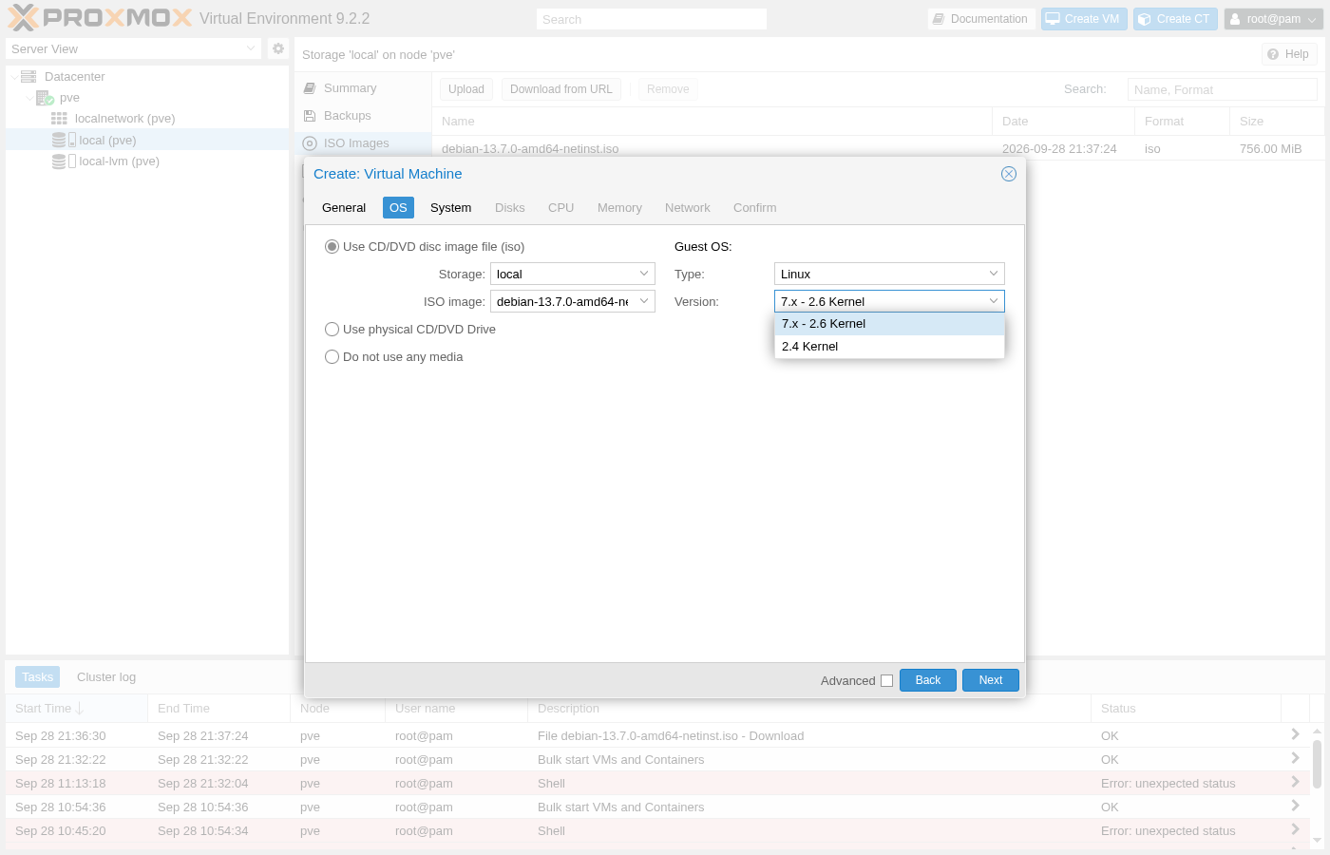The width and height of the screenshot is (1330, 855).
Task: Click the Documentation book icon
Action: pyautogui.click(x=939, y=19)
